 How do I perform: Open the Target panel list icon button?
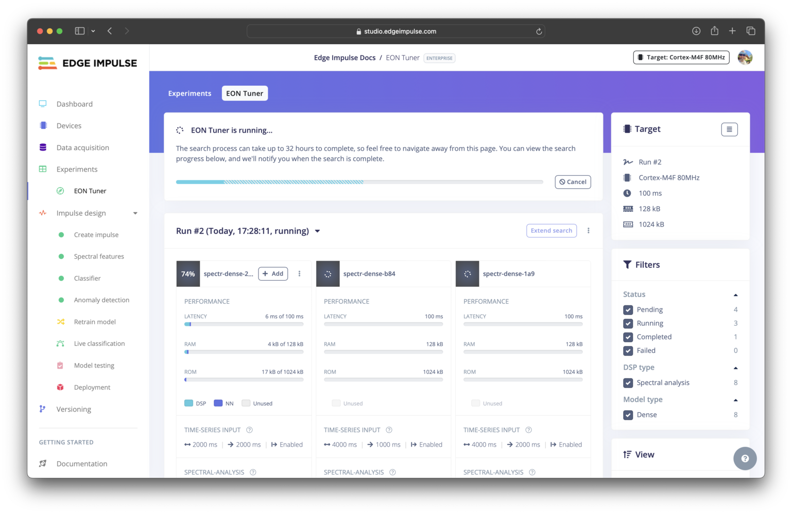coord(729,130)
